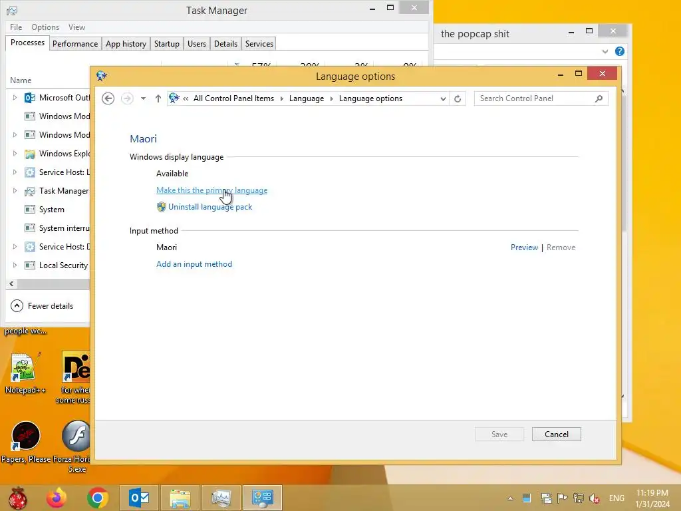The height and width of the screenshot is (511, 681).
Task: Click the Back arrow in Language options
Action: [108, 98]
